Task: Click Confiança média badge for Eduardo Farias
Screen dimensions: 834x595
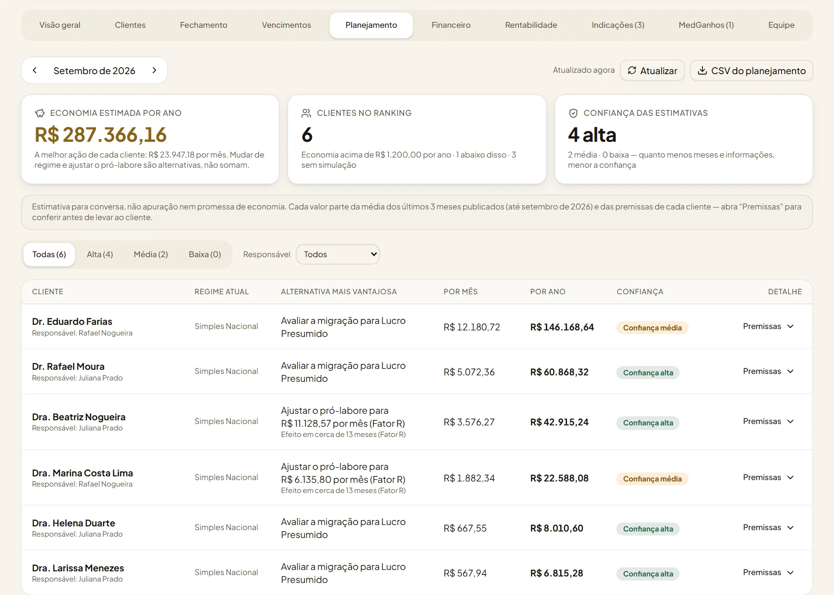Action: 652,328
